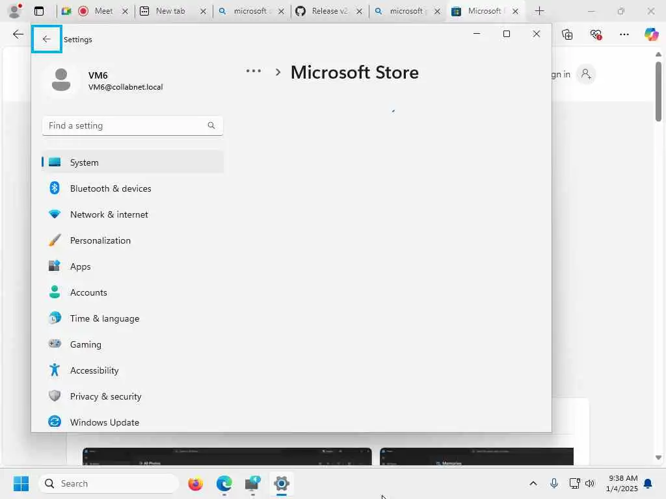Image resolution: width=666 pixels, height=499 pixels.
Task: Open the network tray icon
Action: pos(574,483)
